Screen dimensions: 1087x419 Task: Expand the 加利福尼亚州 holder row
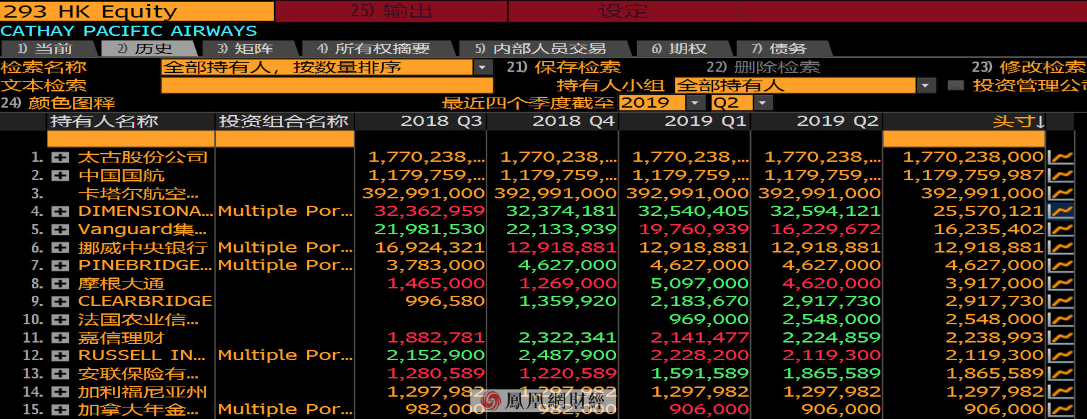[60, 392]
